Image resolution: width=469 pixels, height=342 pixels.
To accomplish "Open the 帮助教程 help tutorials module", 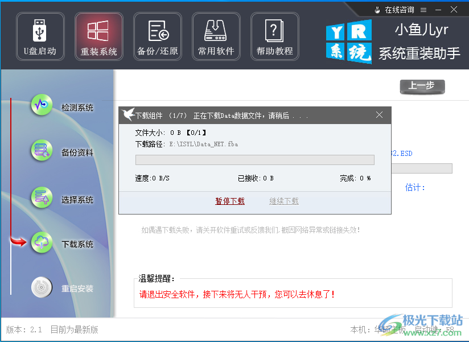I will [x=274, y=36].
